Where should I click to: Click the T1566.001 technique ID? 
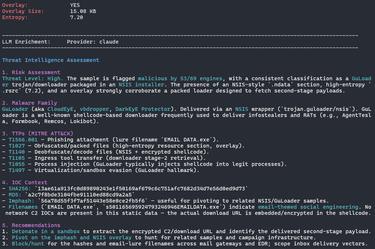pyautogui.click(x=23, y=140)
